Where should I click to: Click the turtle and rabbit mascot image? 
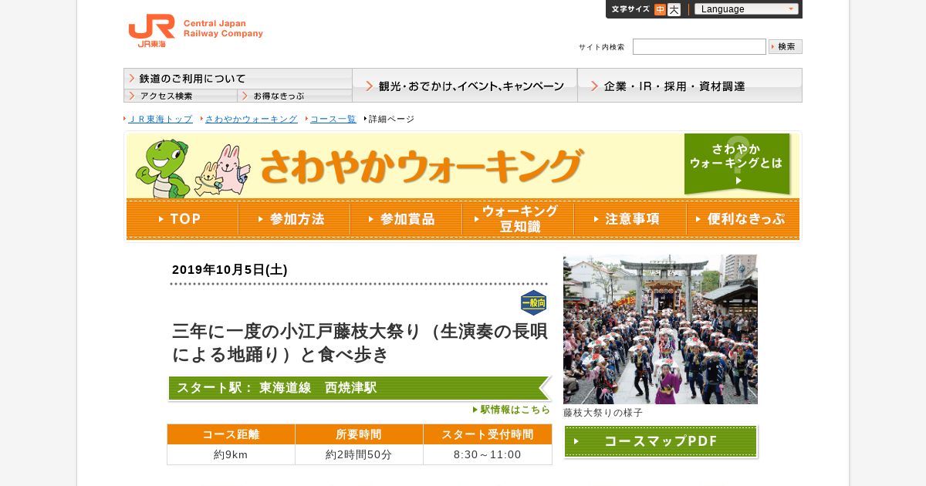pos(192,168)
